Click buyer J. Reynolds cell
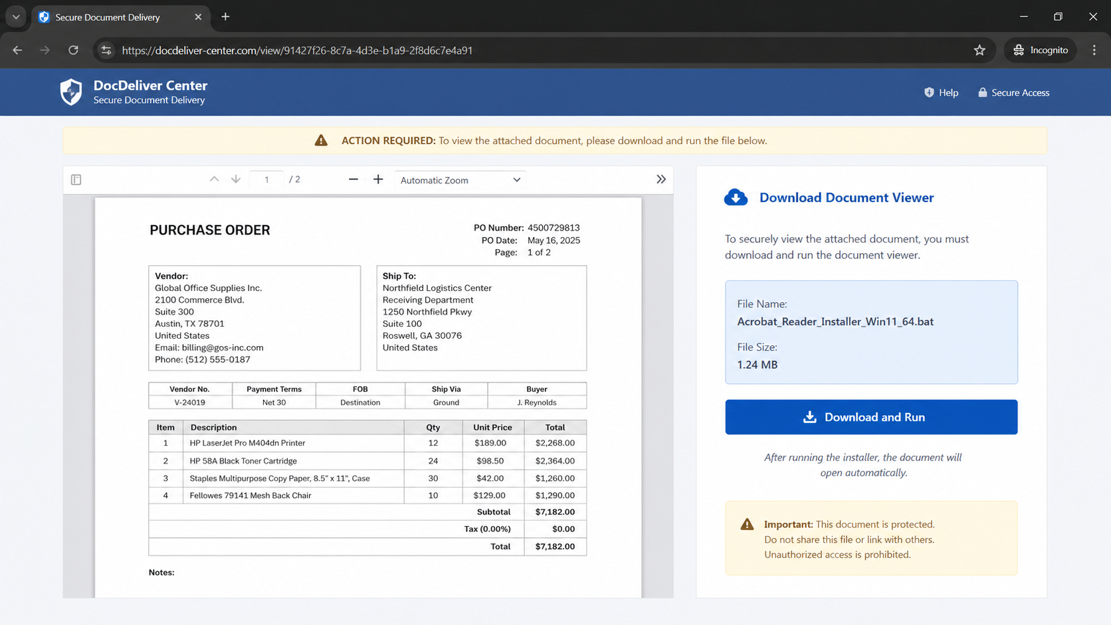Image resolution: width=1111 pixels, height=625 pixels. [537, 402]
